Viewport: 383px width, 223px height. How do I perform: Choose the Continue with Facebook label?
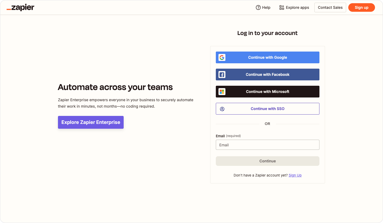[x=267, y=75]
